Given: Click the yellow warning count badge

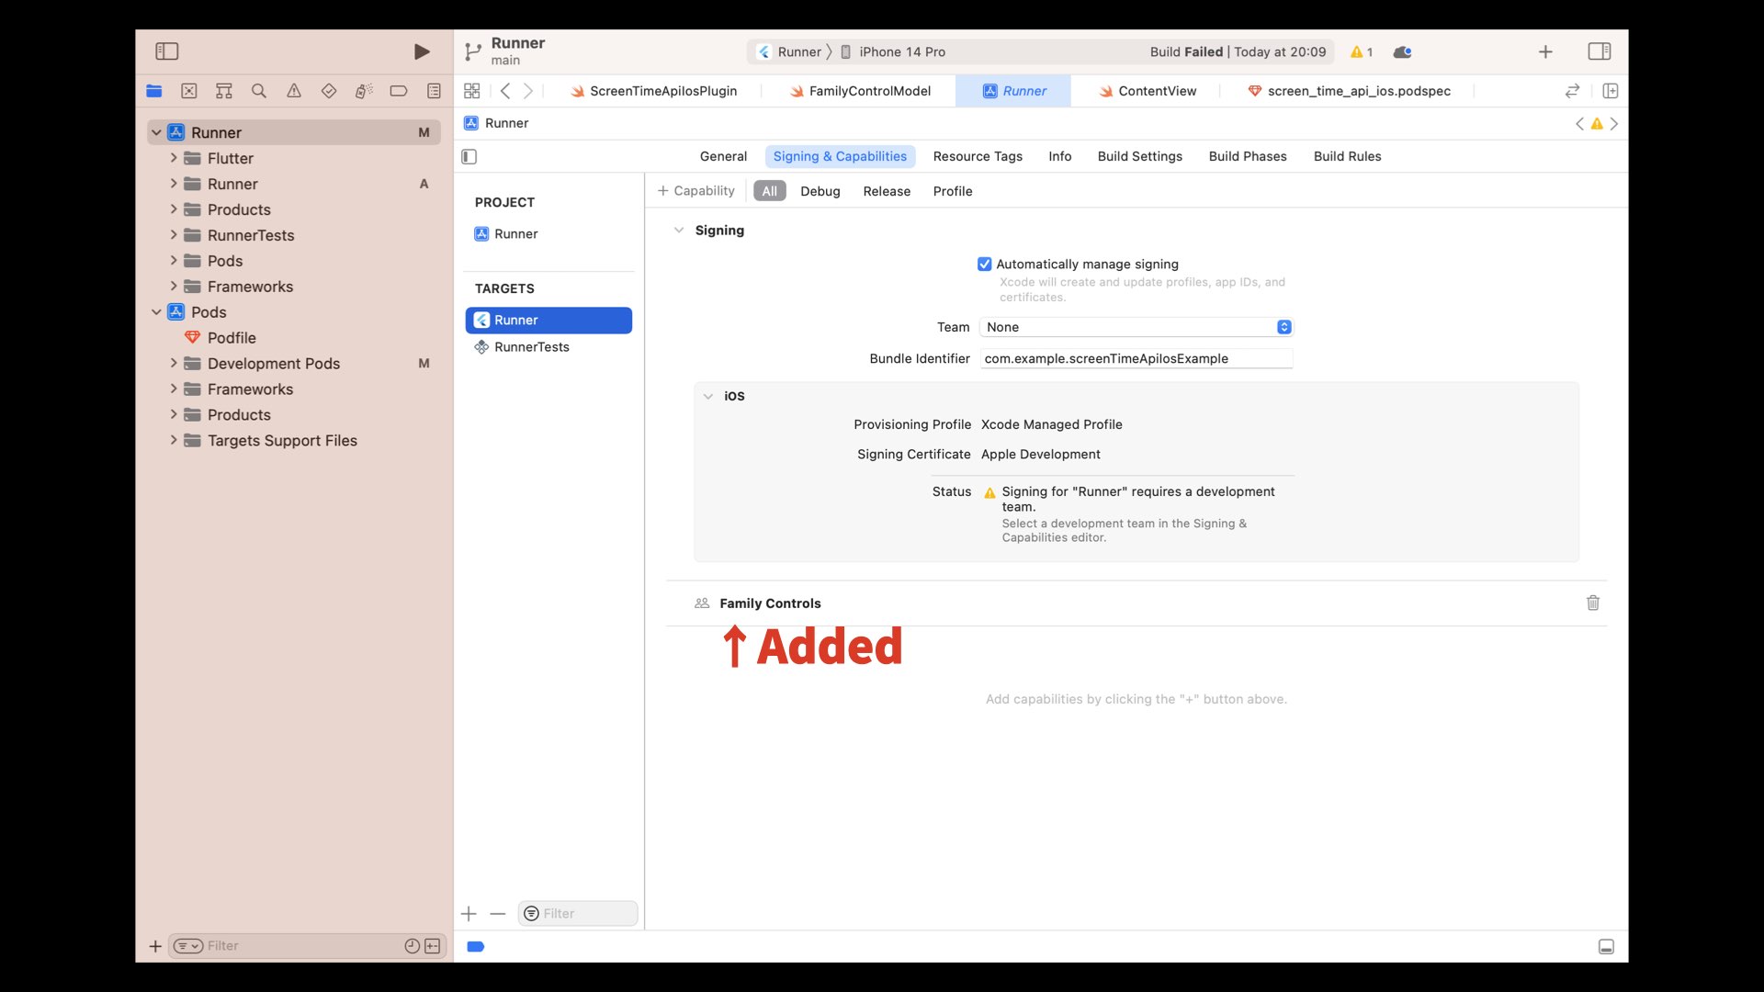Looking at the screenshot, I should [x=1362, y=52].
